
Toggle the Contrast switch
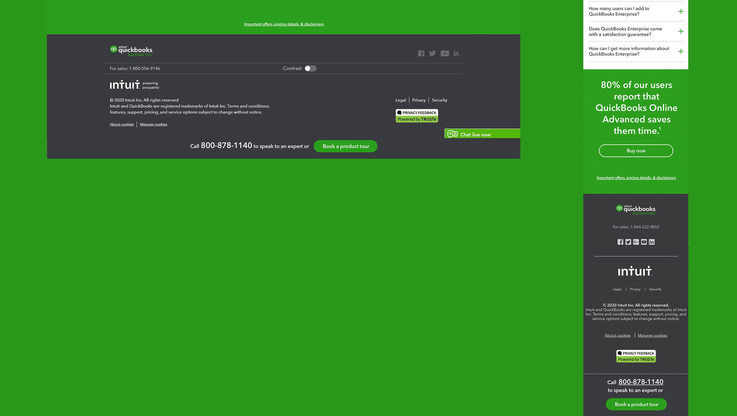pyautogui.click(x=310, y=68)
